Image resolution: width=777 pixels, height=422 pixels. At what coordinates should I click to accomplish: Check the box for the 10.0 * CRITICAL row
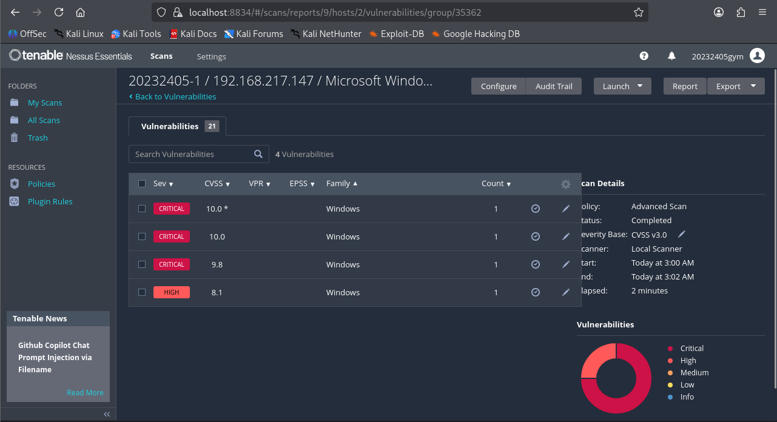tap(142, 209)
